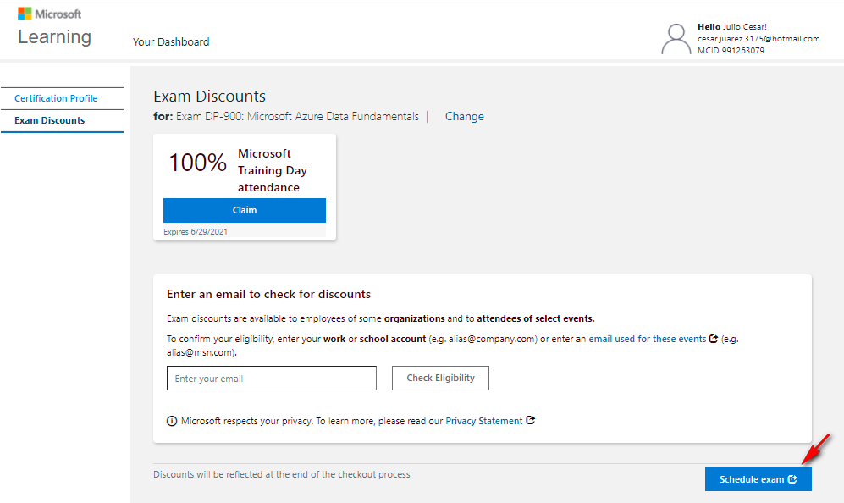The image size is (844, 503).
Task: Focus the 'Enter your email' field
Action: [x=271, y=379]
